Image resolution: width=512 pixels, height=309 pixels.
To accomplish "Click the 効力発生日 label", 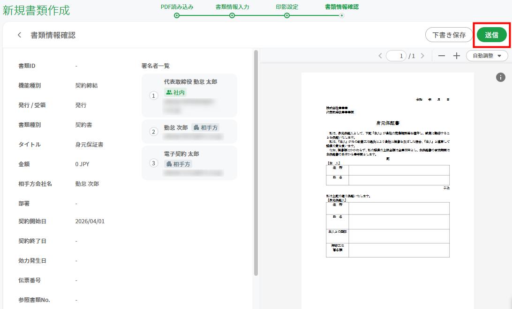I will click(x=32, y=261).
